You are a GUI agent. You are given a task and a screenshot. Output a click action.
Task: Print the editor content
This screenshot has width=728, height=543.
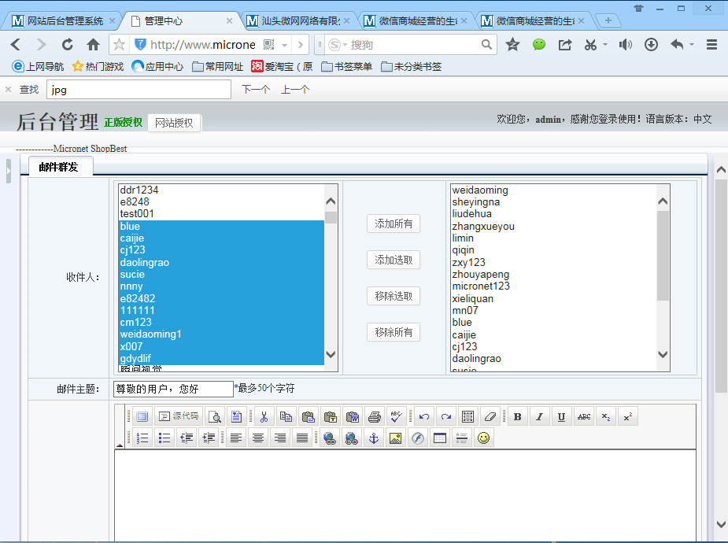(x=374, y=416)
